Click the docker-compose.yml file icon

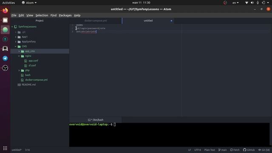coord(22,80)
